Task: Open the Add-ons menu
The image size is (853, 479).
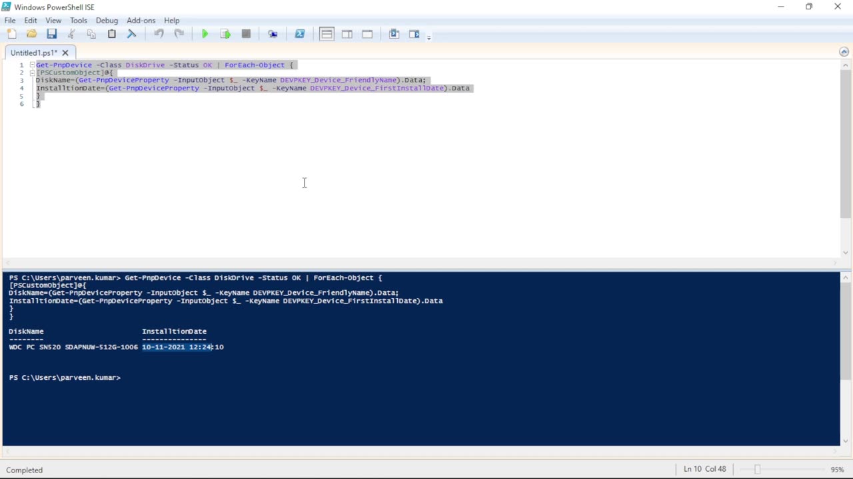Action: [x=141, y=21]
